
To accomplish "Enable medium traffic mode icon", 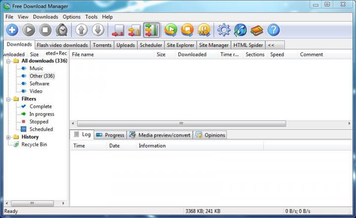I will (134, 30).
